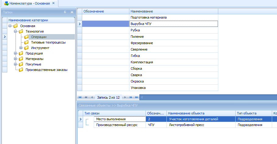Switch to Номенклатура - Основная tab

[30, 3]
